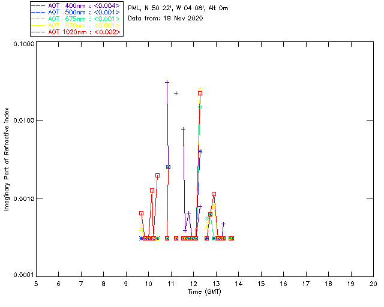
Task: Click the highest purple plus marker near 11 GMT
Action: 167,82
